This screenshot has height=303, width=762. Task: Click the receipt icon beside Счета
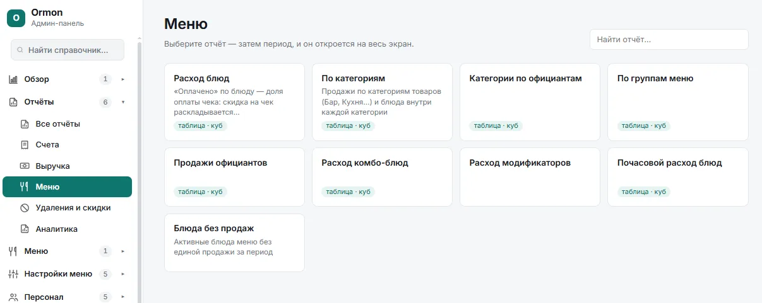click(25, 145)
